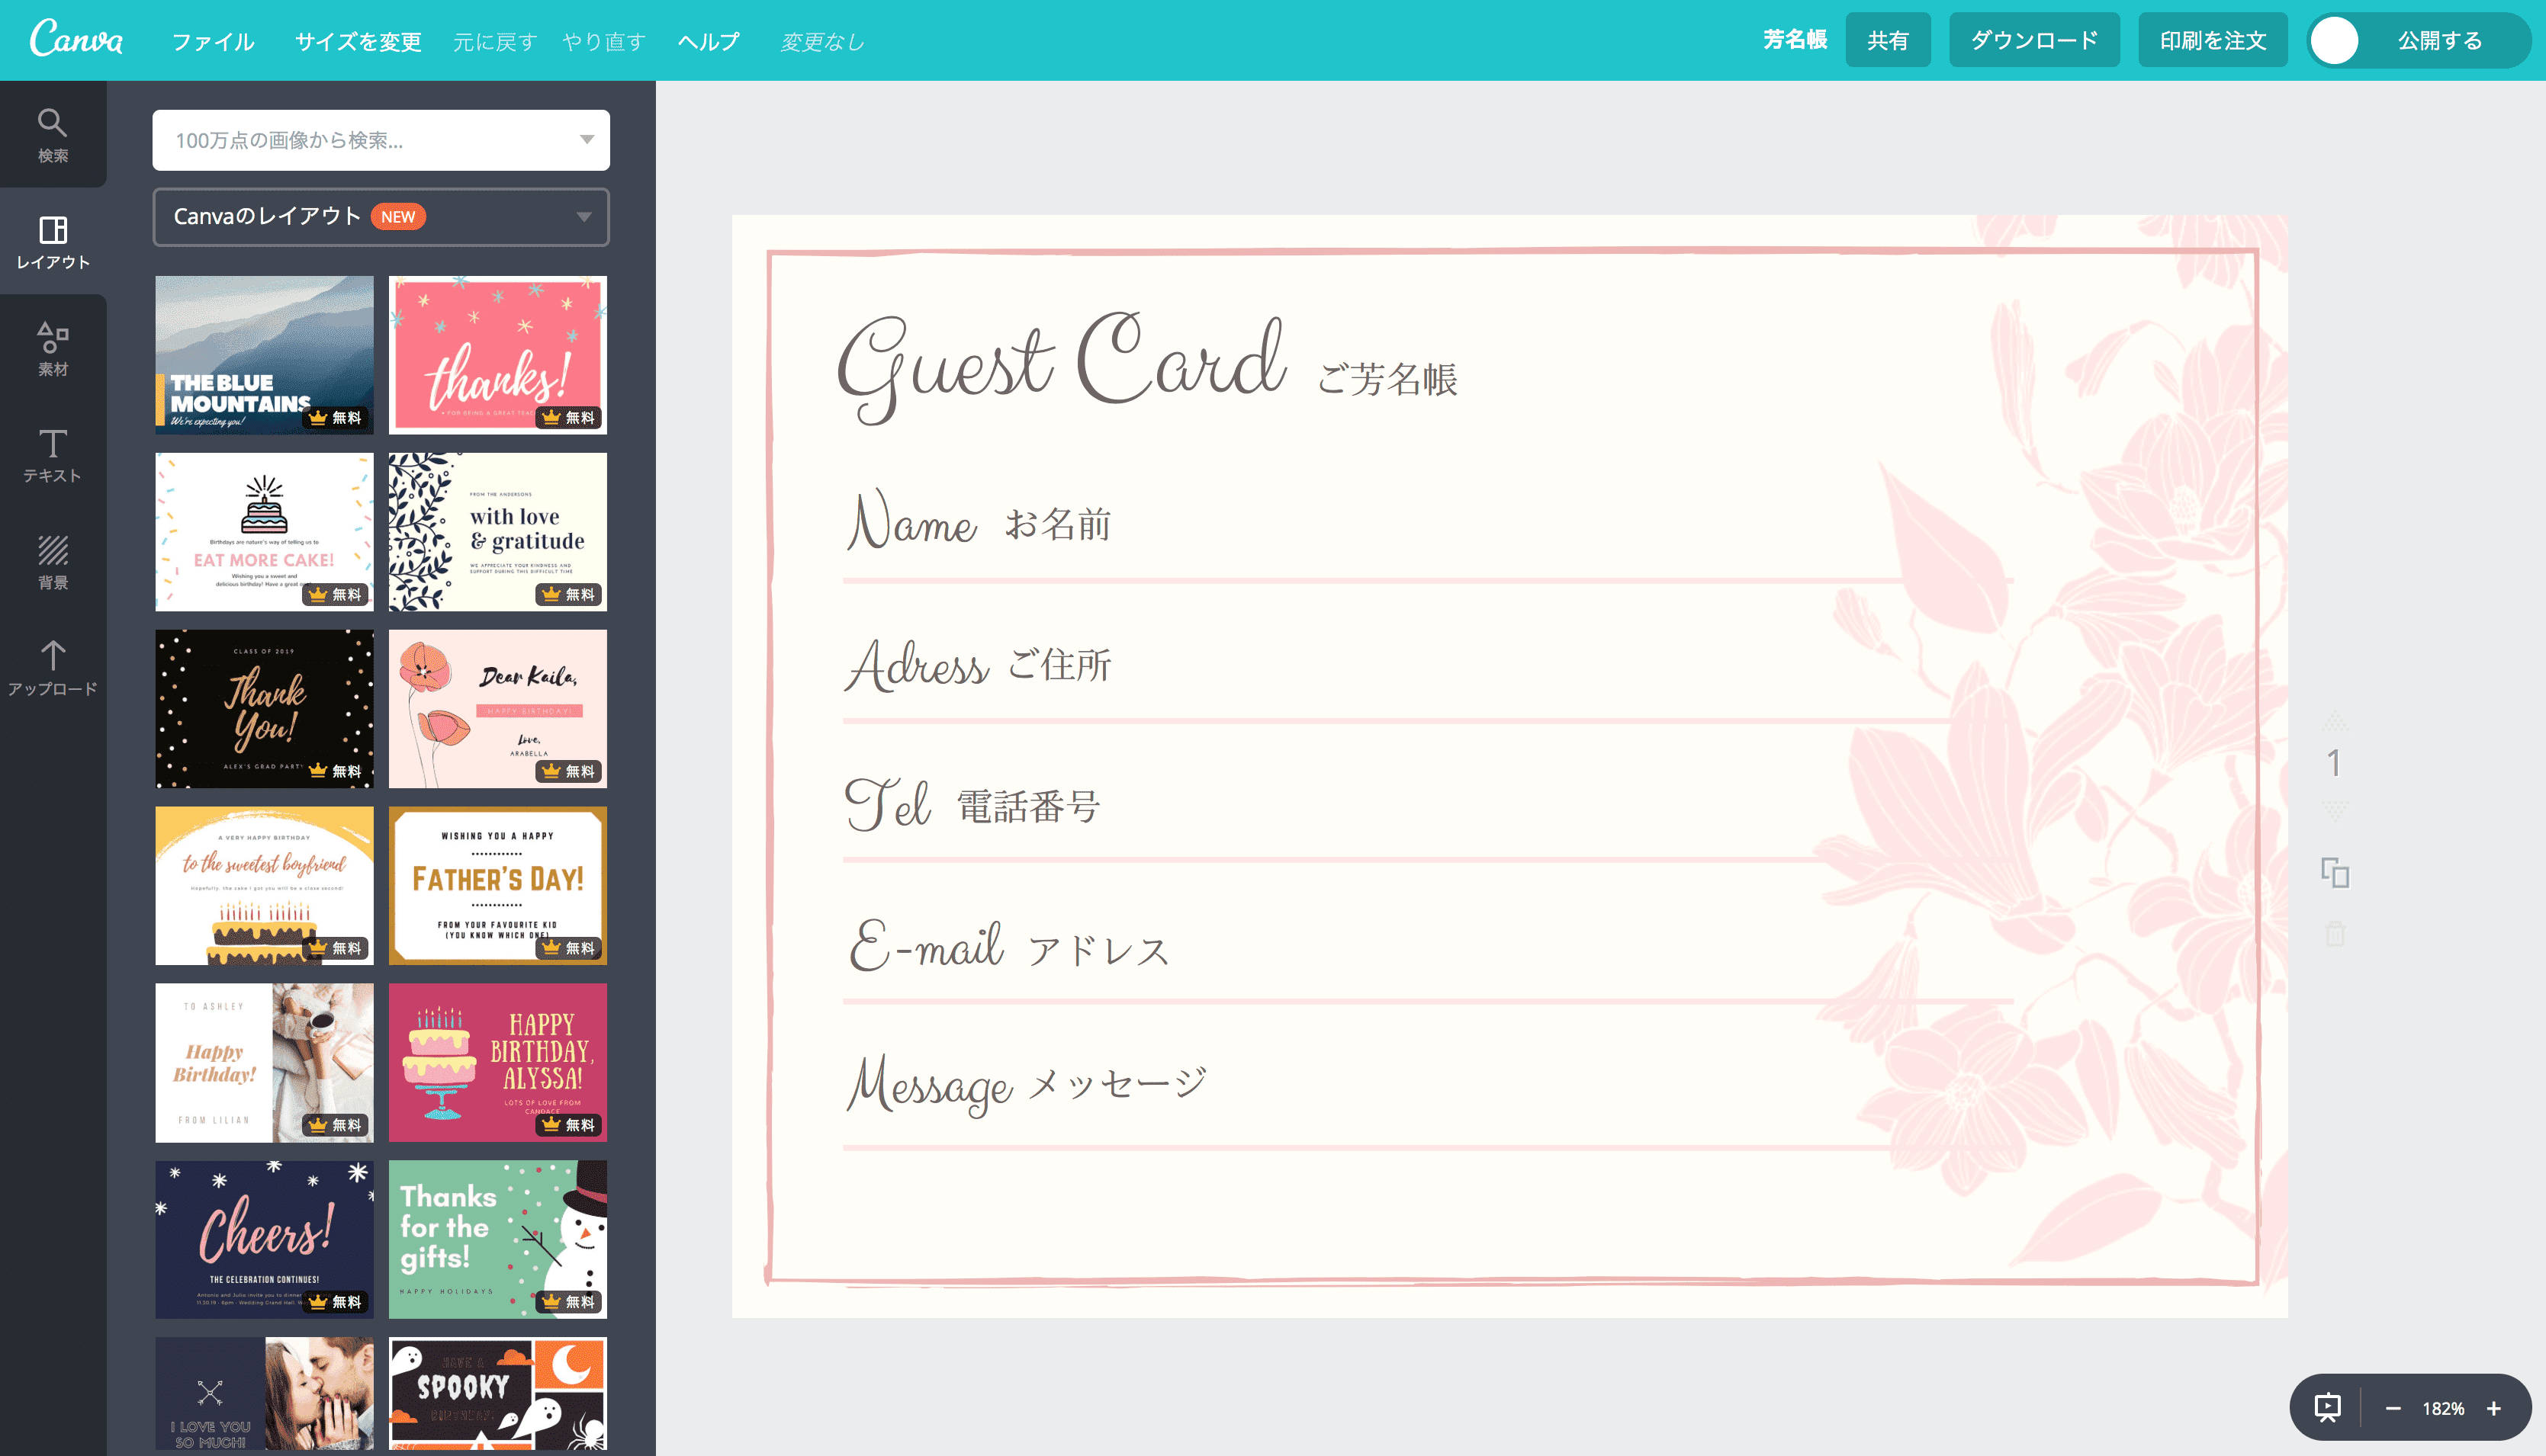Screen dimensions: 2546x1456
Task: Select the Cheers! celebration layout
Action: coord(264,1240)
